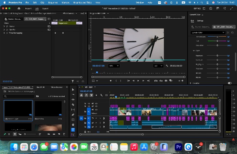The height and width of the screenshot is (154, 237).
Task: Expand the Opacity effect
Action: click(x=4, y=30)
